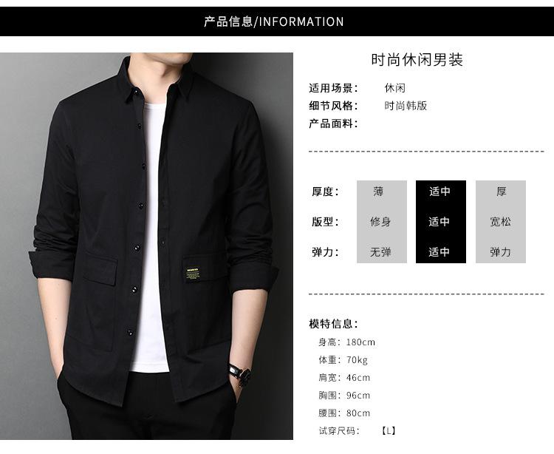Click the 厚 thickness box

pyautogui.click(x=501, y=192)
